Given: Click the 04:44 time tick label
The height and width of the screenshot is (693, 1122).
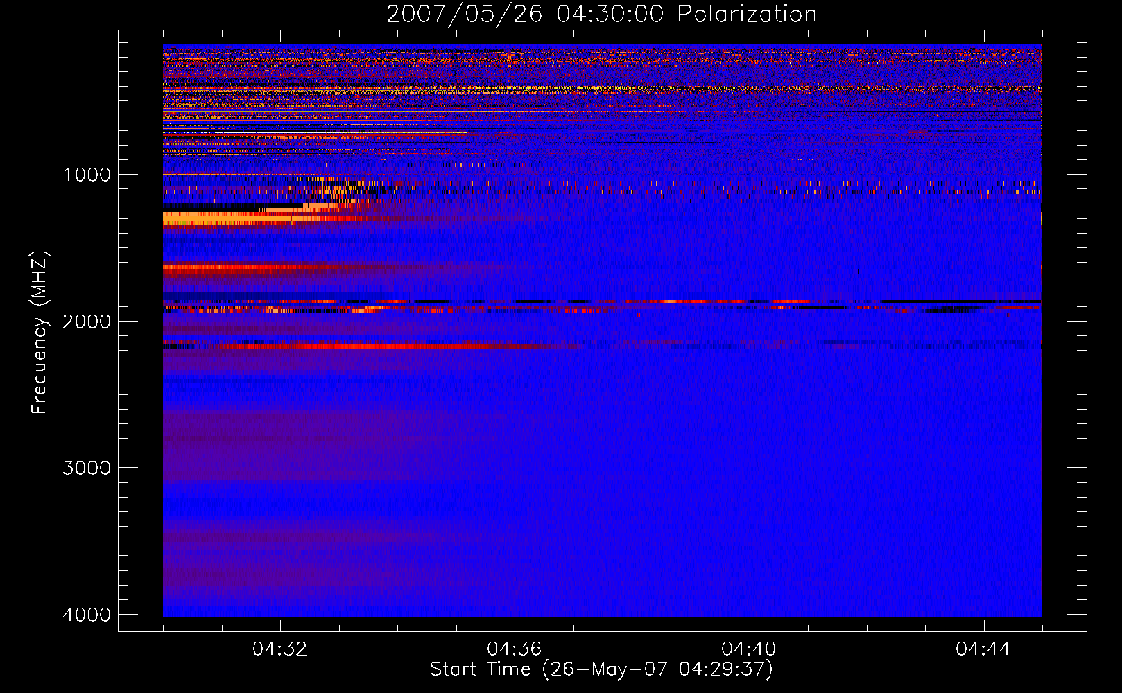Looking at the screenshot, I should 983,649.
